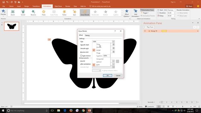Click the Share button
The height and width of the screenshot is (113, 201).
coord(189,6)
